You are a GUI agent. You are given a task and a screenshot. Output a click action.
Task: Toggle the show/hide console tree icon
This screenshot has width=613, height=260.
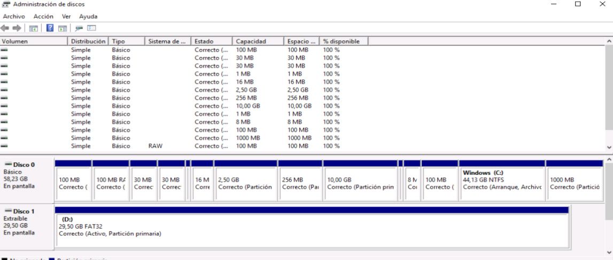33,28
